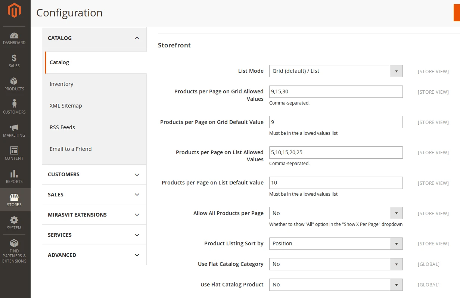Open the Reports sidebar icon

(14, 176)
